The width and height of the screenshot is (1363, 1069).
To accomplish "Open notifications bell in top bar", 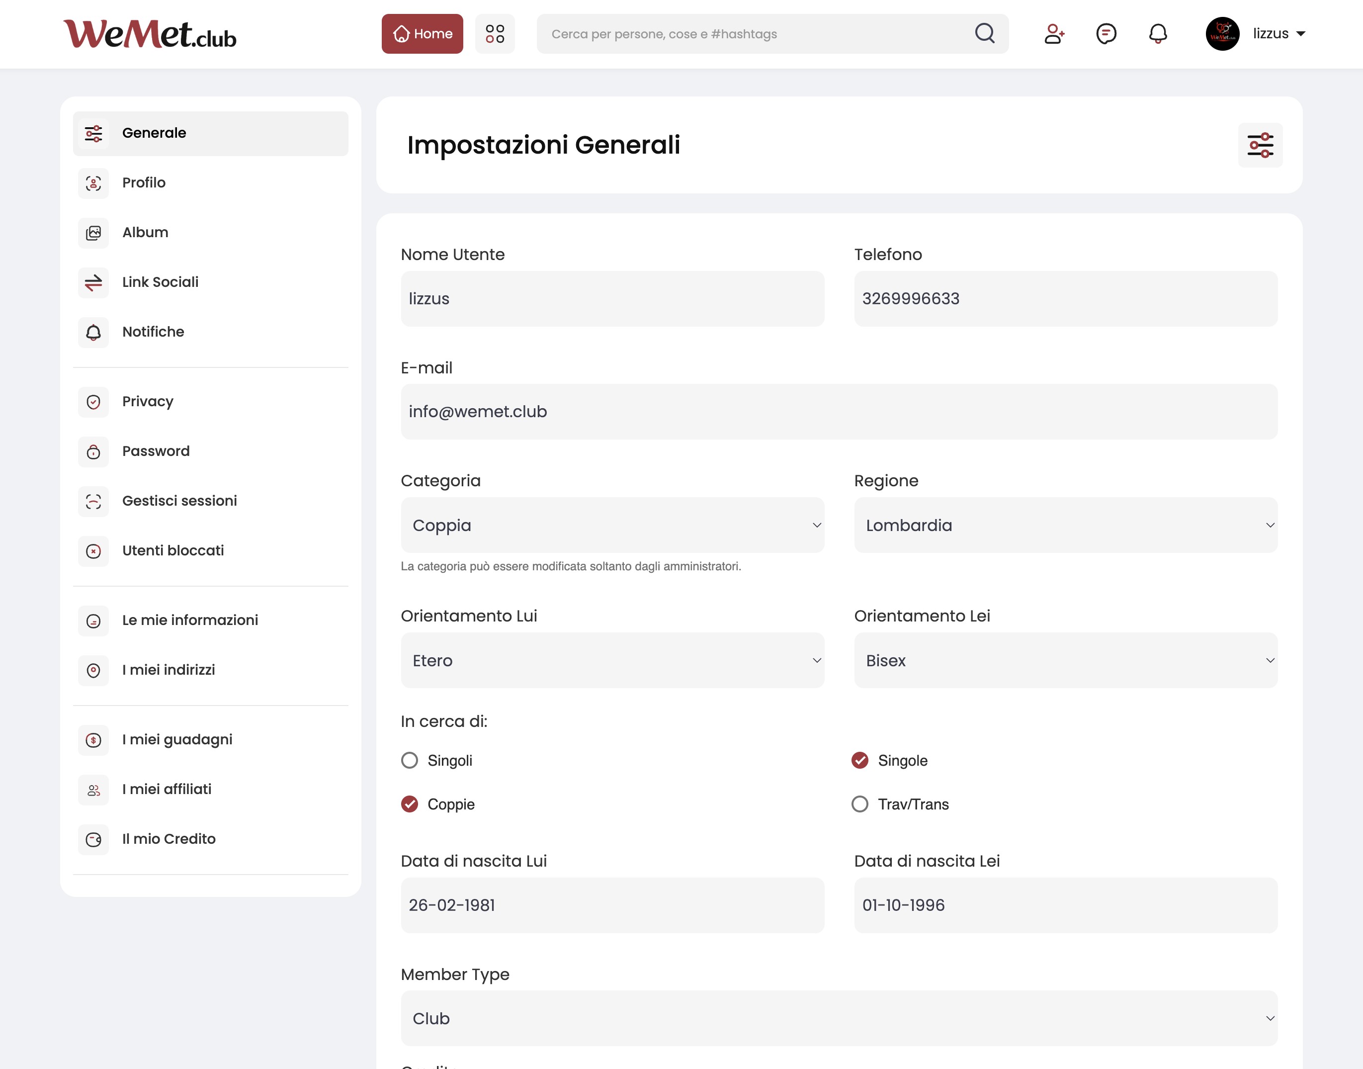I will pos(1158,34).
